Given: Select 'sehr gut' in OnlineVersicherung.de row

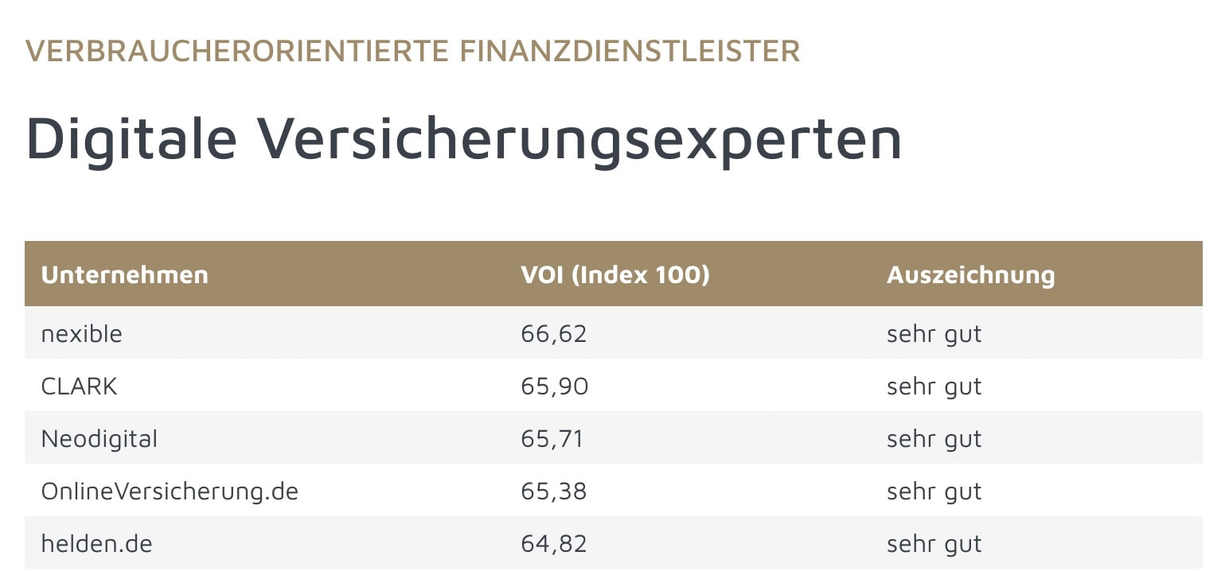Looking at the screenshot, I should (934, 491).
